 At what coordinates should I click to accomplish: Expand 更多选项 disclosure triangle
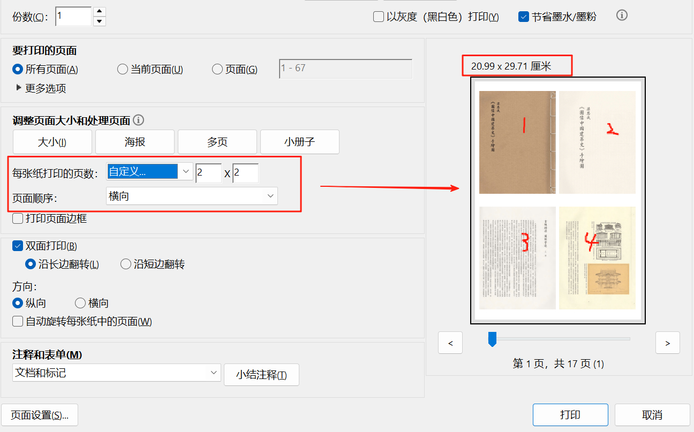pyautogui.click(x=19, y=88)
